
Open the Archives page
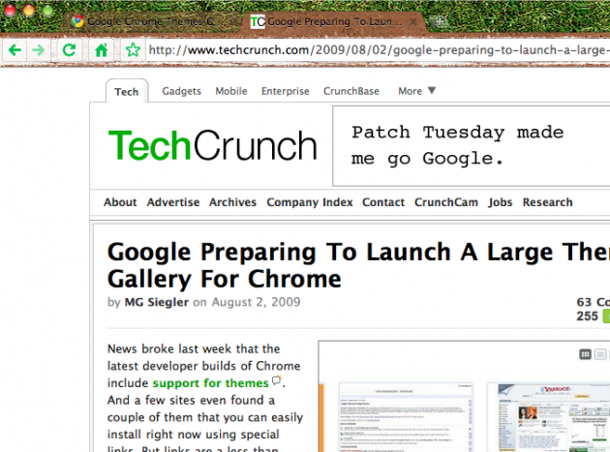232,202
